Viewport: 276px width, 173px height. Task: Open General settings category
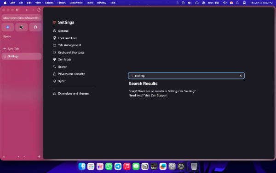(x=61, y=31)
